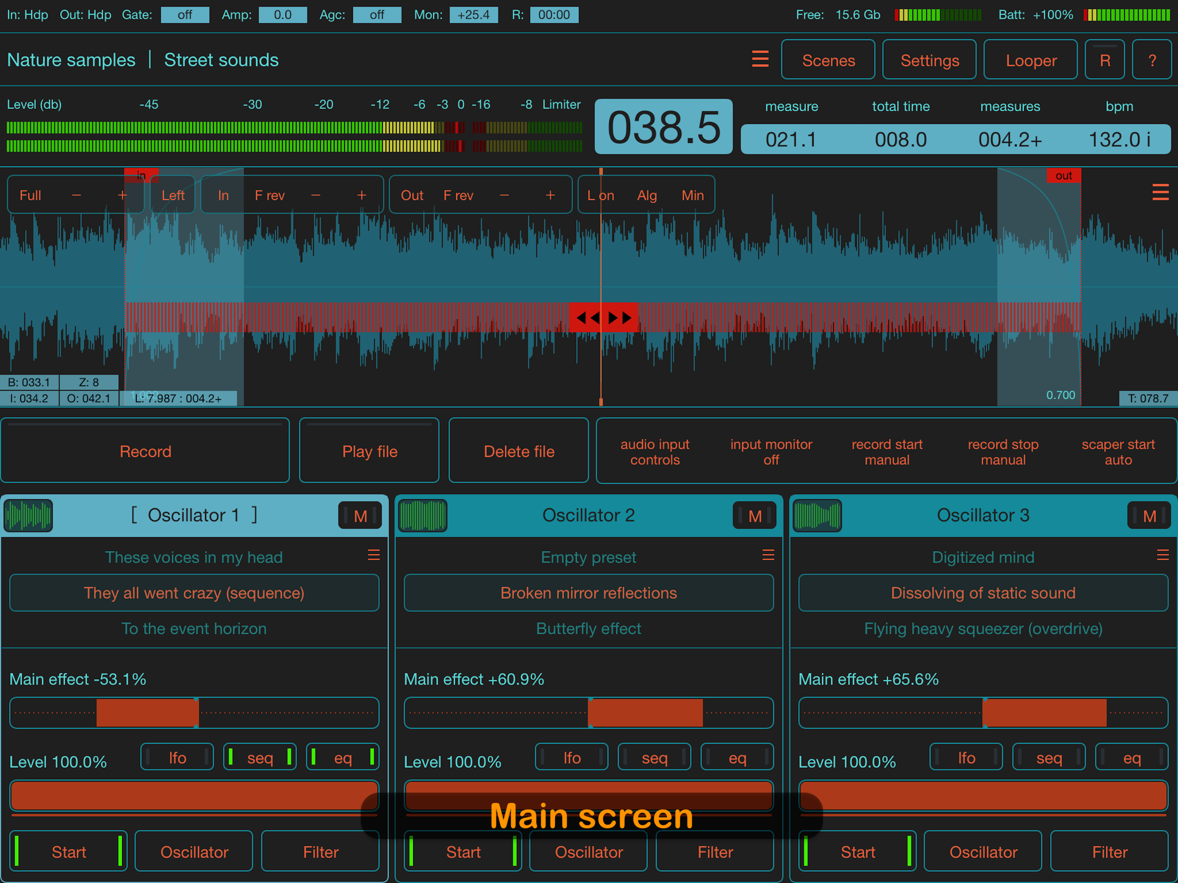
Task: Toggle the lfo button in Oscillator 2
Action: click(x=571, y=757)
